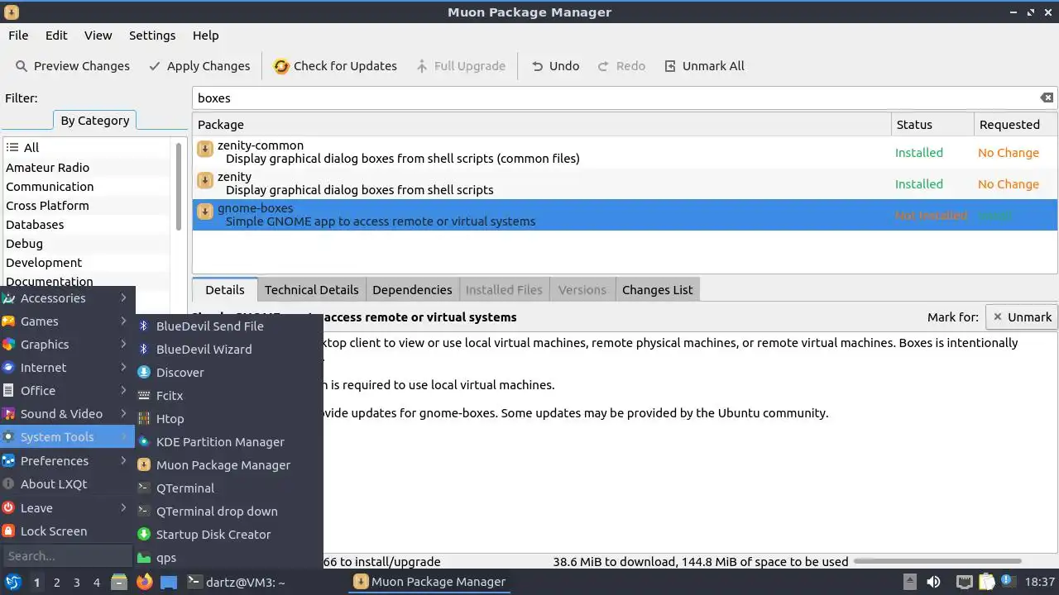Select the By Category filter tab
Viewport: 1059px width, 595px height.
tap(95, 121)
